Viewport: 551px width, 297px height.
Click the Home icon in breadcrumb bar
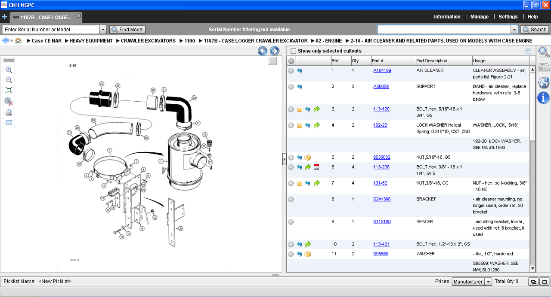click(x=18, y=41)
